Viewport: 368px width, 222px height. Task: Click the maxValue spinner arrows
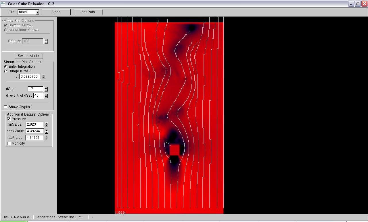(x=47, y=138)
